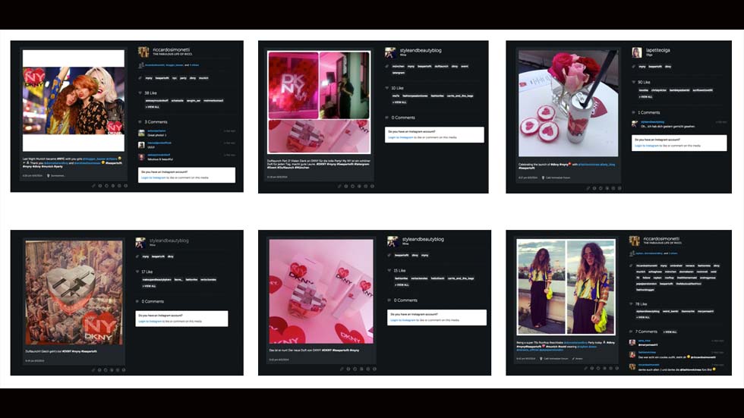Image resolution: width=744 pixels, height=418 pixels.
Task: Open styleandbeautyblog avatar on the 17 Like post
Action: pos(140,243)
